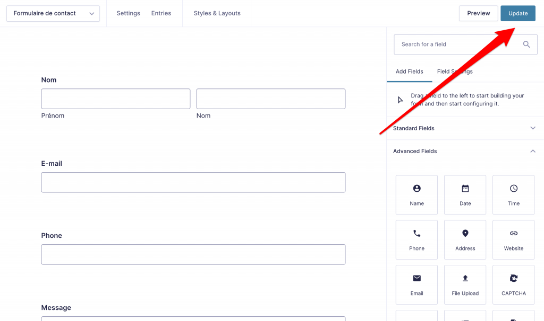Switch to the Field Settings tab

point(455,72)
